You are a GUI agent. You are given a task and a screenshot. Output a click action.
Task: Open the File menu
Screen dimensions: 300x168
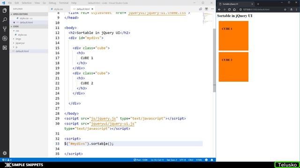point(10,3)
